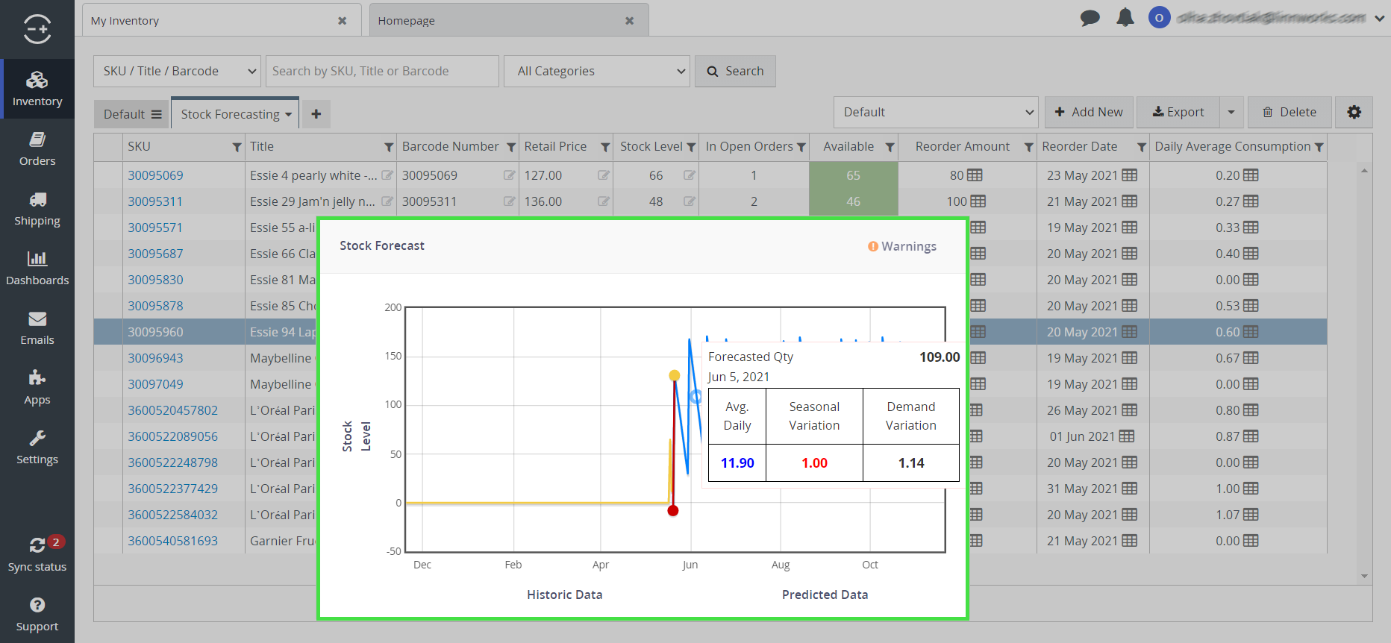1391x643 pixels.
Task: Open the chat messages bubble icon
Action: [1090, 18]
